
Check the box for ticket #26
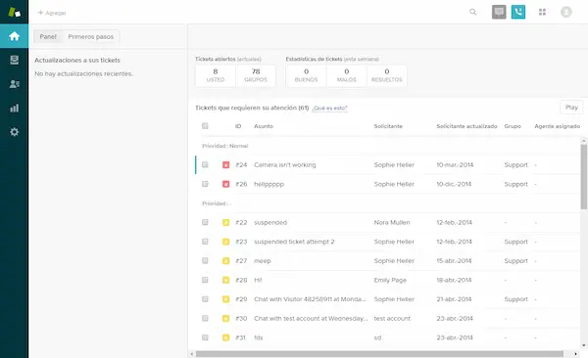[x=205, y=184]
